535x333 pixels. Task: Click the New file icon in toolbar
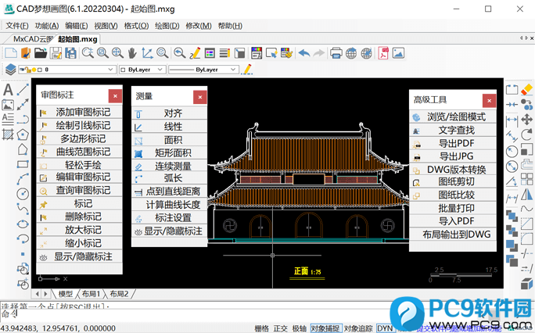pyautogui.click(x=11, y=53)
